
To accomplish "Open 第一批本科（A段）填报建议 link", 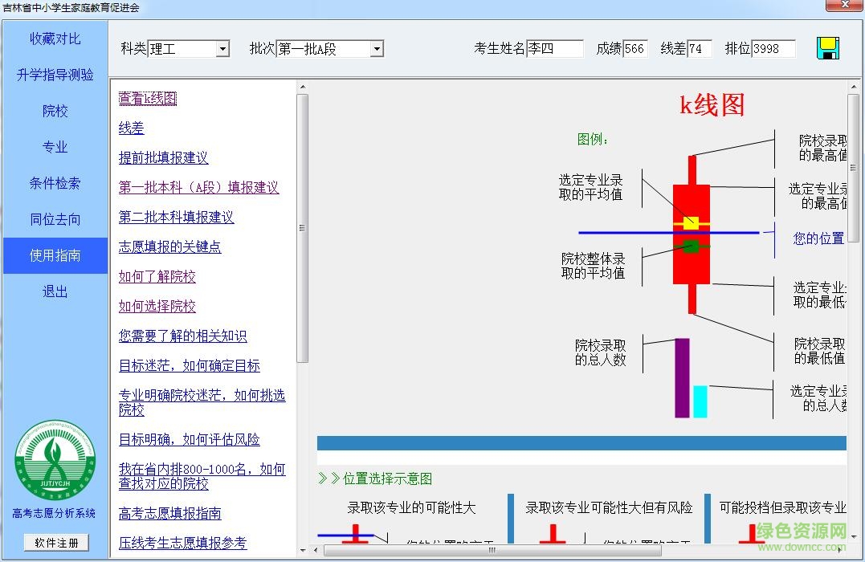I will [198, 187].
